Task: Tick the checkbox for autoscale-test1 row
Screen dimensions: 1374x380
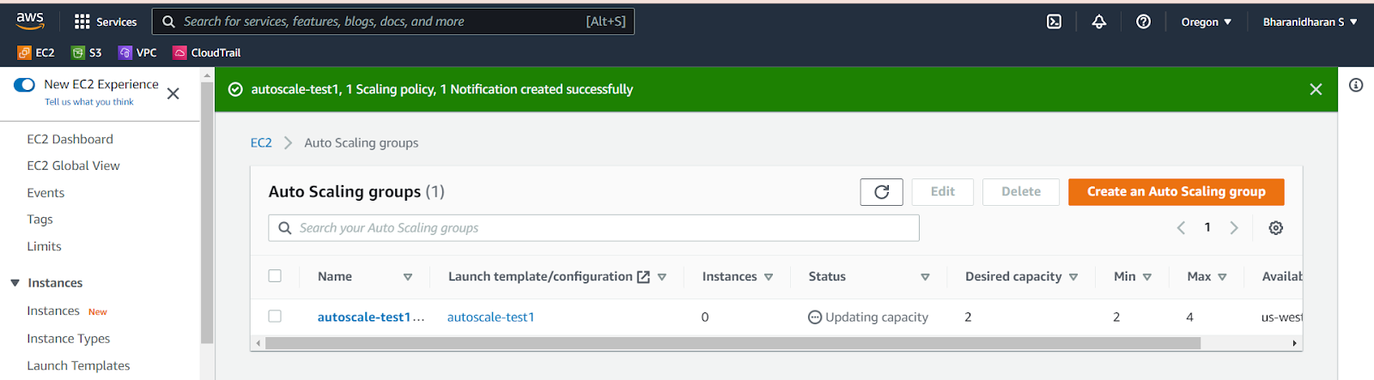Action: 275,317
